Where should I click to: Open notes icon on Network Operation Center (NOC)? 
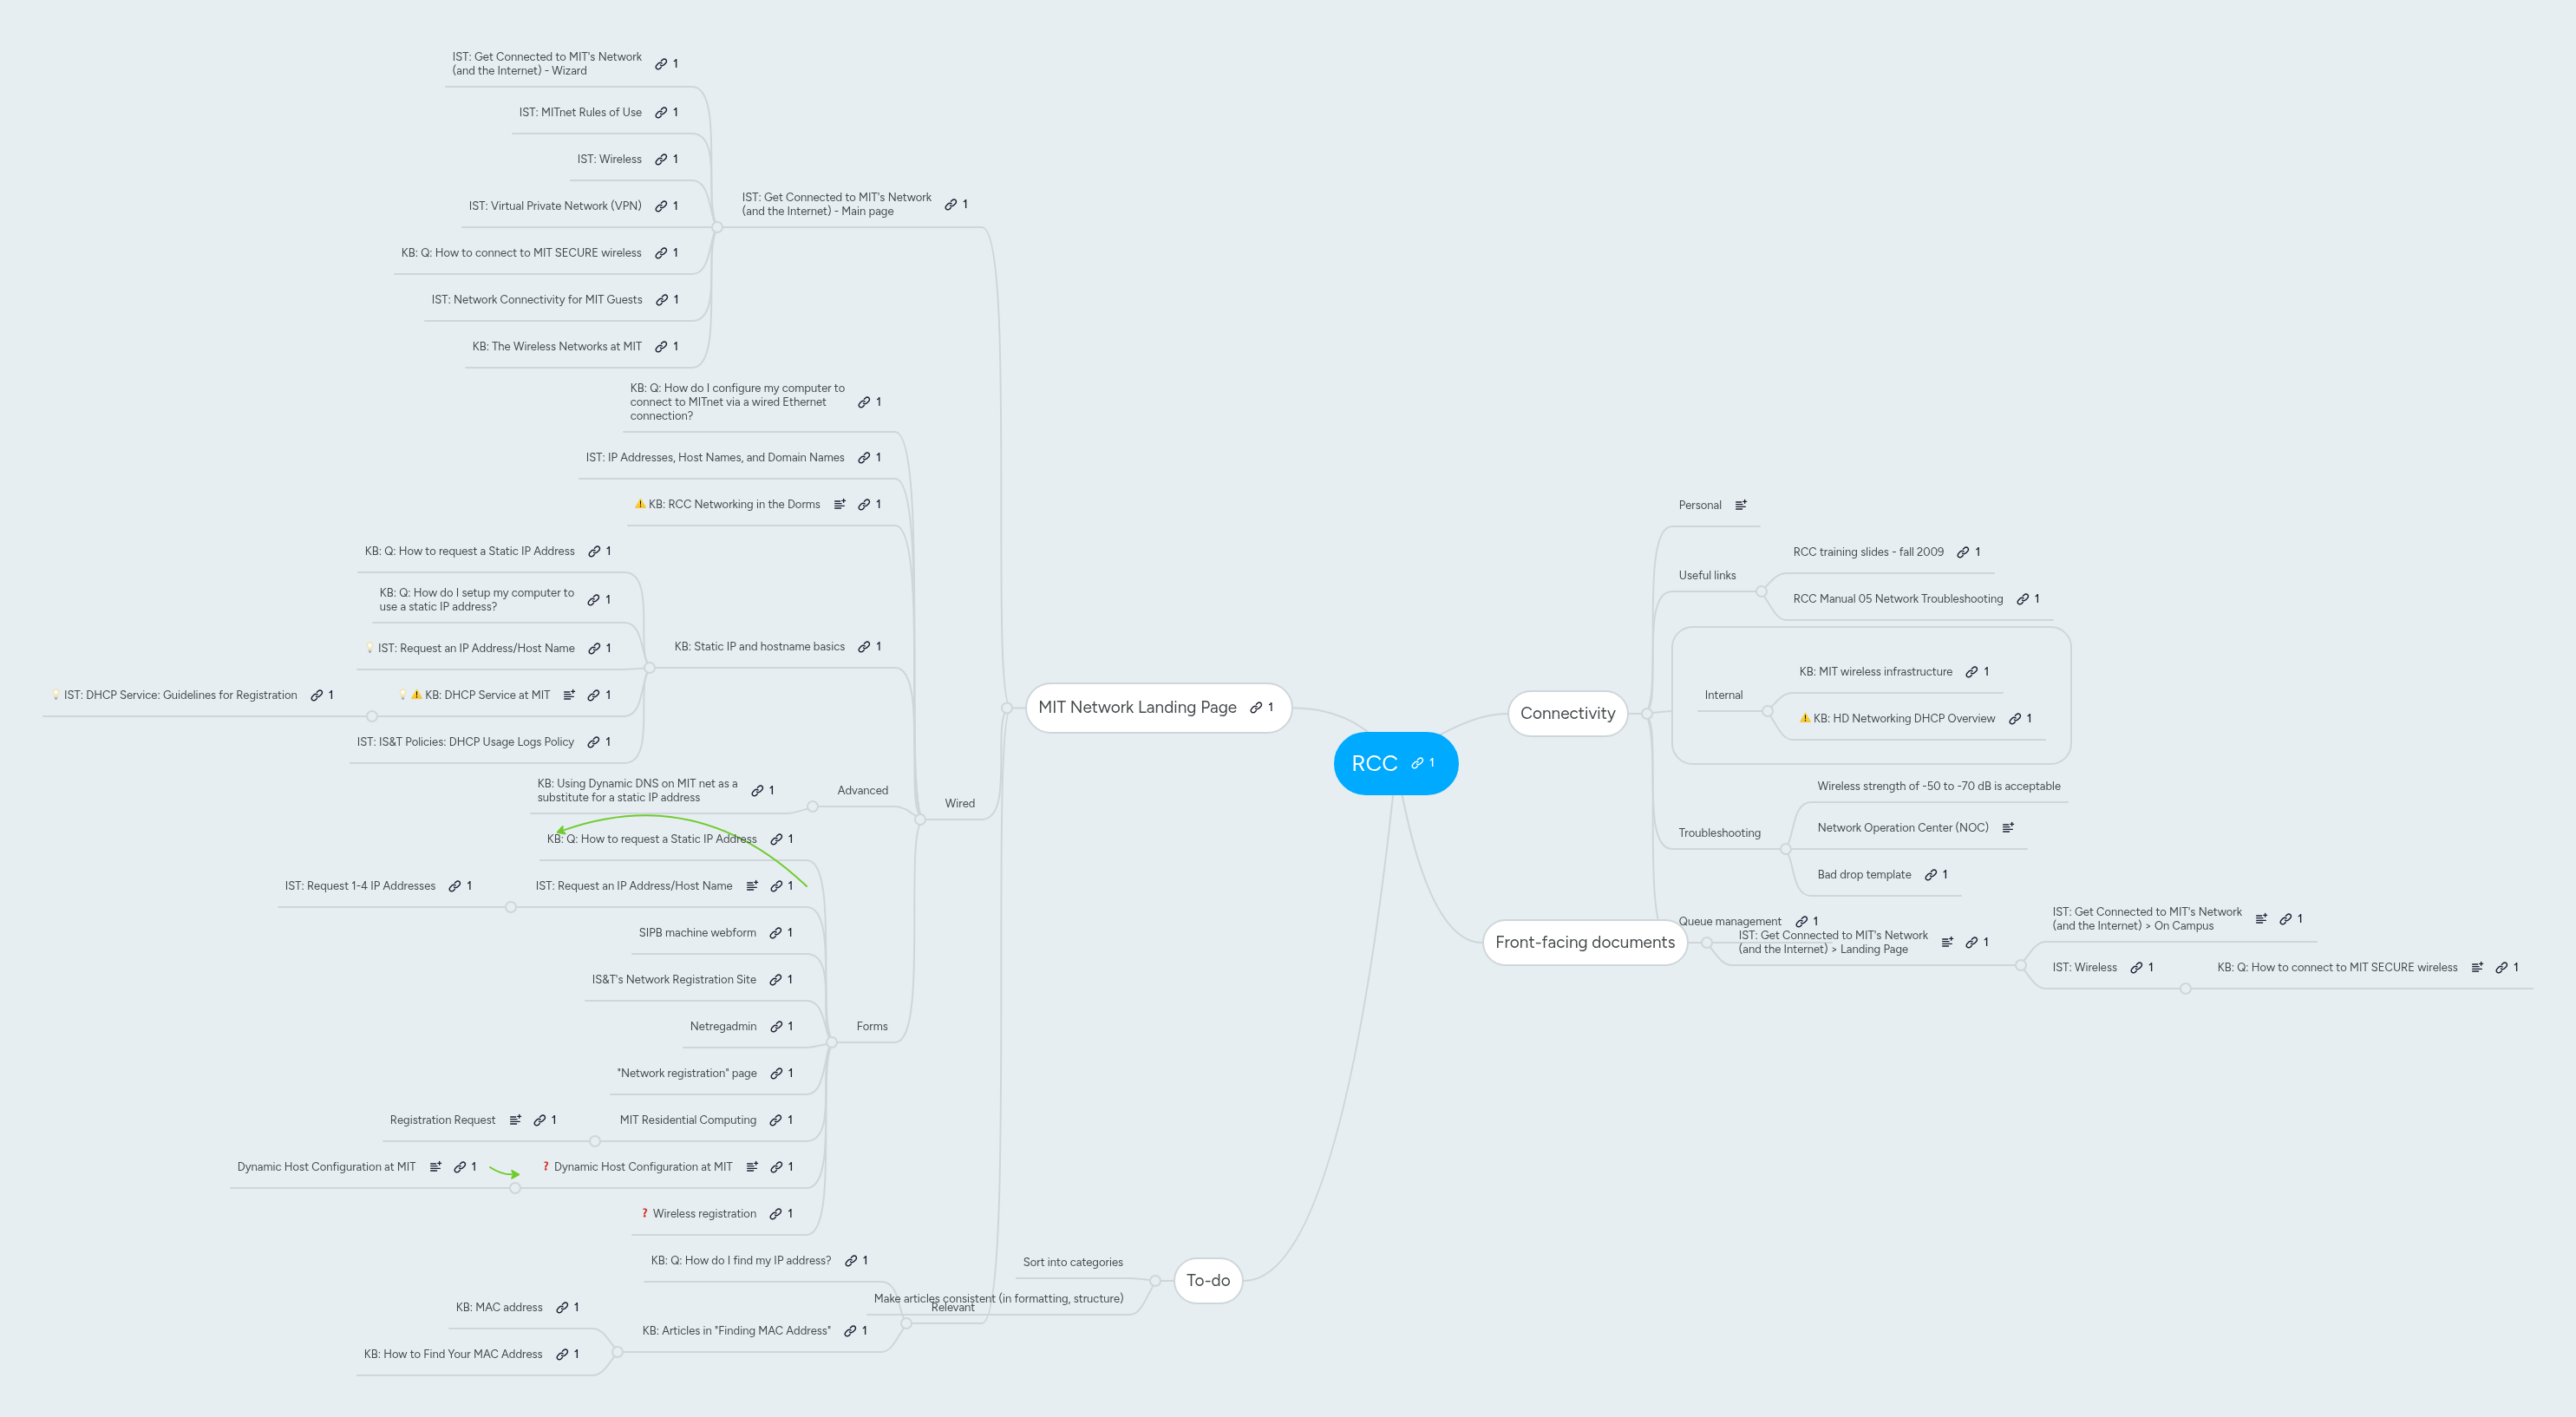pyautogui.click(x=2008, y=827)
